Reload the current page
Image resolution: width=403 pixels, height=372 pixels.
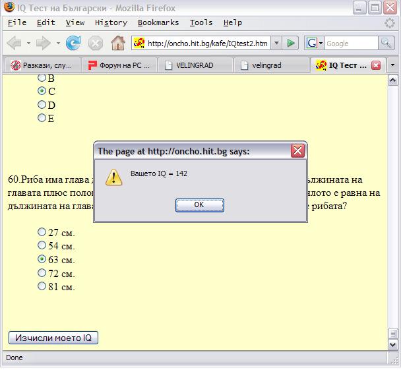pos(73,43)
